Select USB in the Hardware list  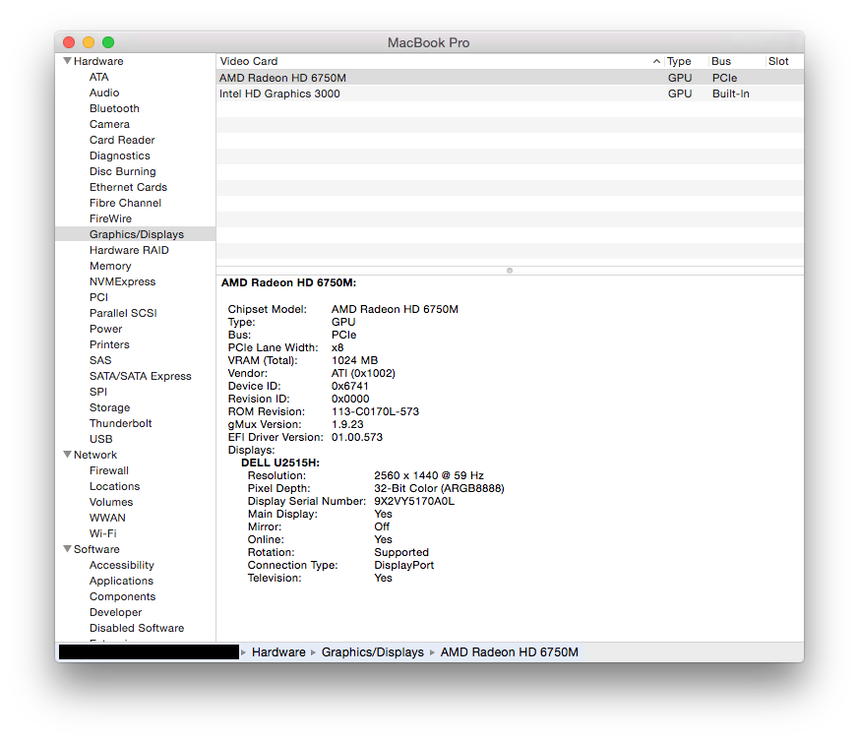tap(100, 439)
